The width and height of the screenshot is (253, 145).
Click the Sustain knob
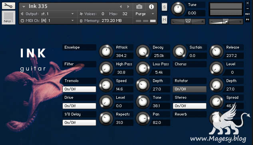point(179,52)
